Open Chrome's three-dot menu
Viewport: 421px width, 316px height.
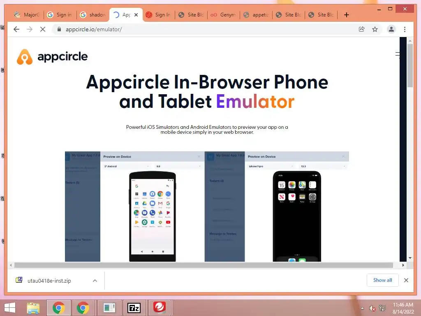point(405,29)
